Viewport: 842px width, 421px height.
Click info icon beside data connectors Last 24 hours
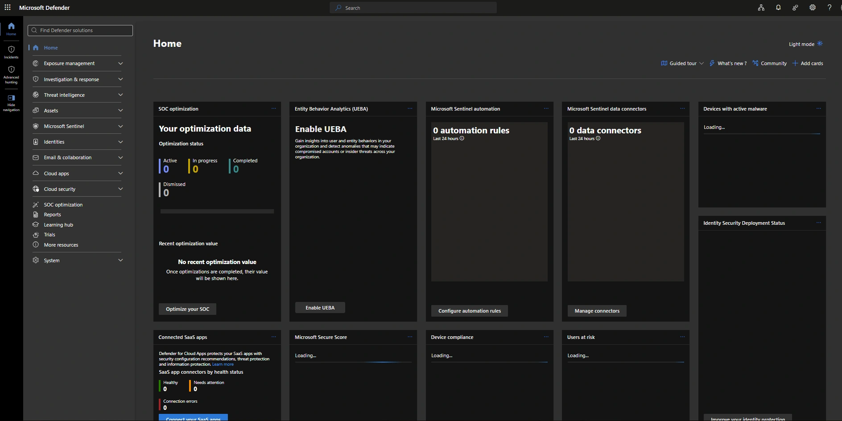pos(598,138)
